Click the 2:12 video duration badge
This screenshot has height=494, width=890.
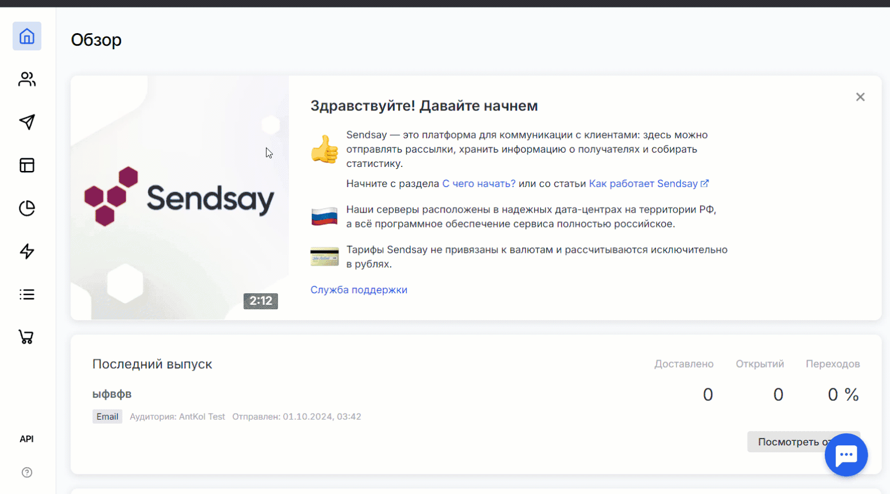click(261, 301)
